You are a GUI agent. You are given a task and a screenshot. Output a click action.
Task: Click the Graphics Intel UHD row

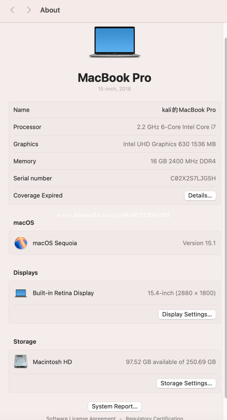pyautogui.click(x=115, y=144)
